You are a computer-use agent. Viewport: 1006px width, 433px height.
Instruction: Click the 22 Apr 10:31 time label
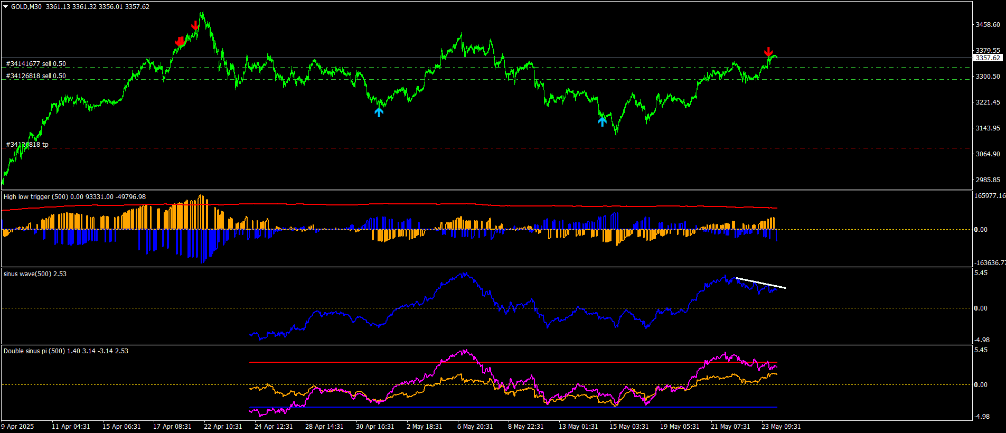pos(223,427)
